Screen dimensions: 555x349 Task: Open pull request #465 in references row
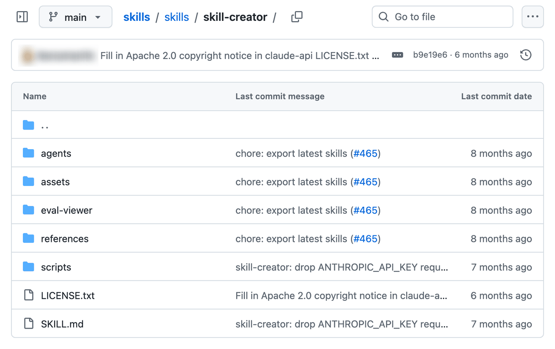coord(366,239)
